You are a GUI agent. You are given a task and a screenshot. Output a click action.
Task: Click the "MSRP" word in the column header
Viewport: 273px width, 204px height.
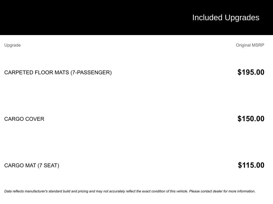point(258,45)
